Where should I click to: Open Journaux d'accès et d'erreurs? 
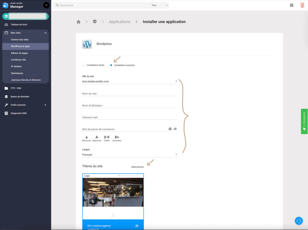click(26, 80)
